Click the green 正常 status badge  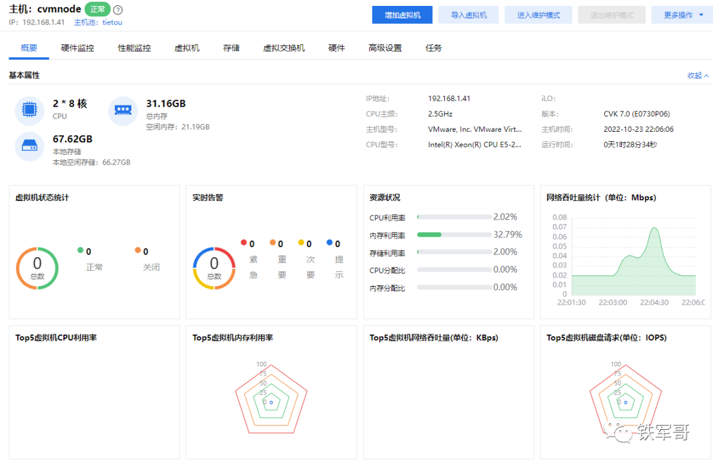point(96,9)
